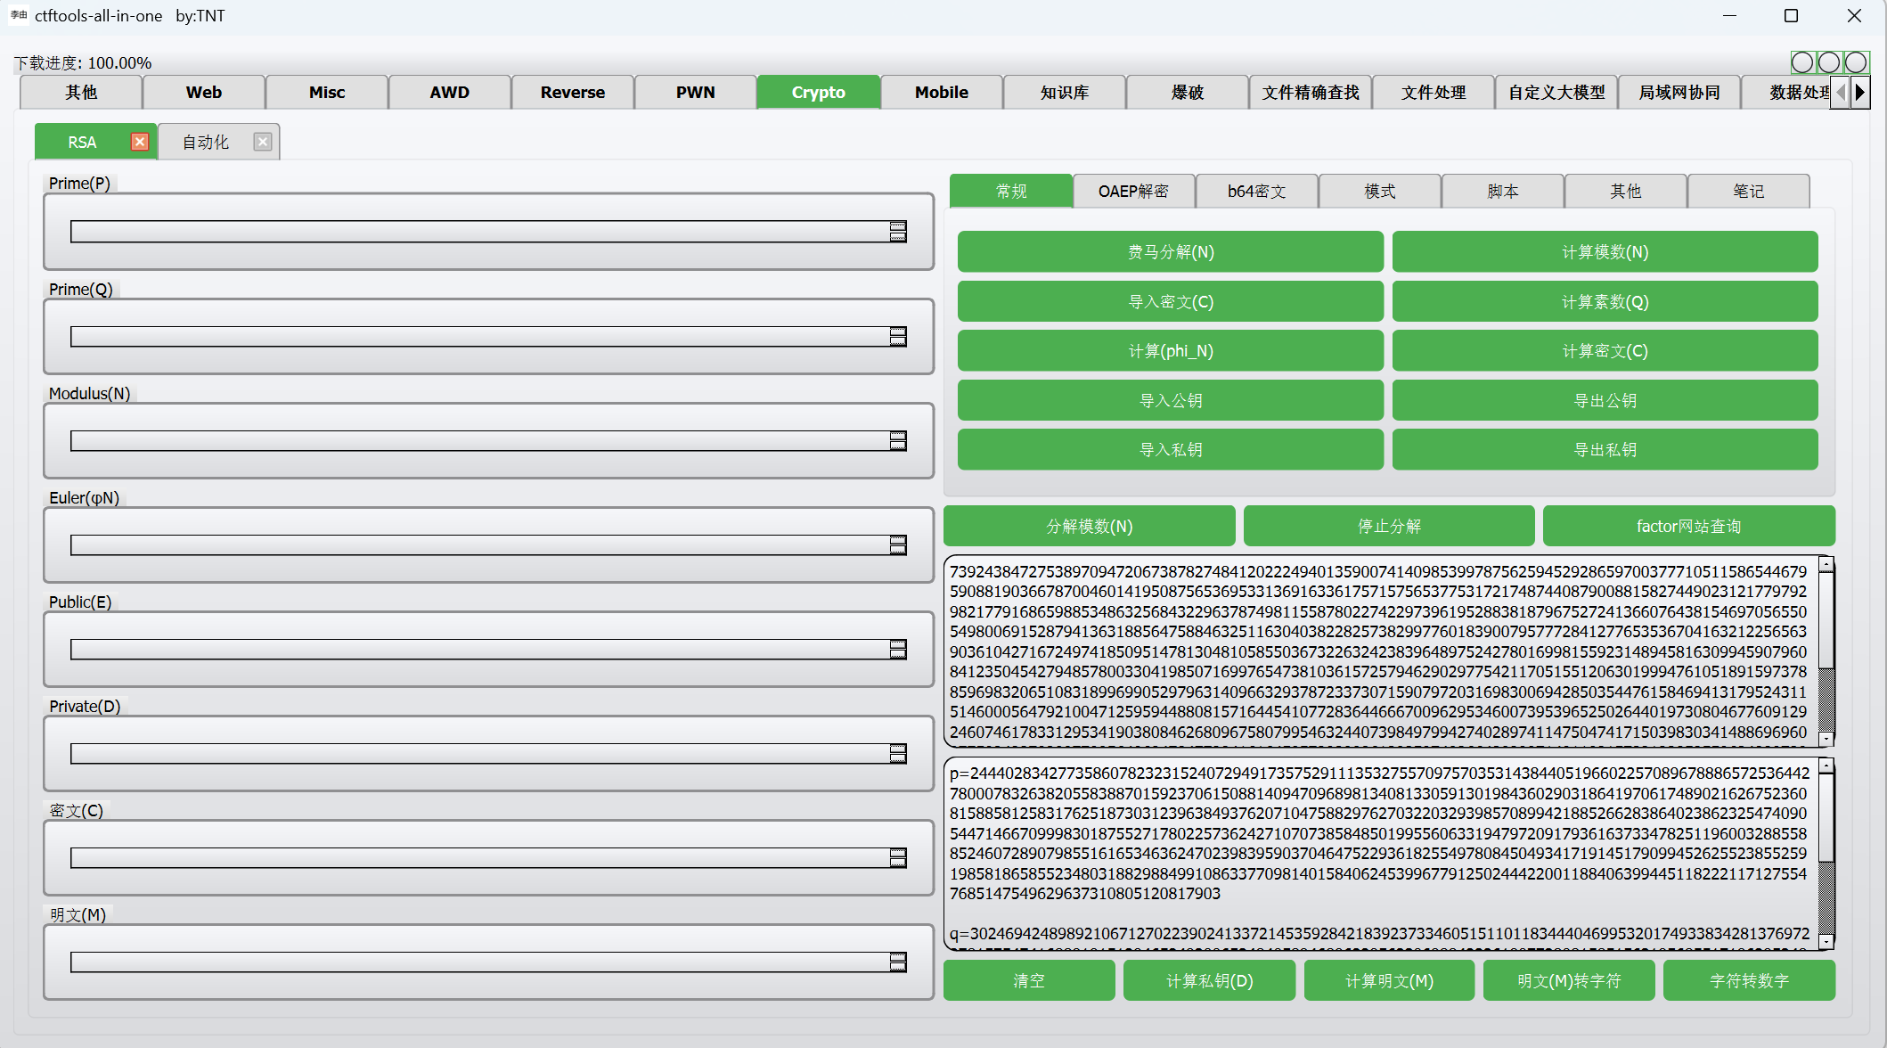Click the Private(D) field side icon
The image size is (1887, 1048).
point(898,753)
